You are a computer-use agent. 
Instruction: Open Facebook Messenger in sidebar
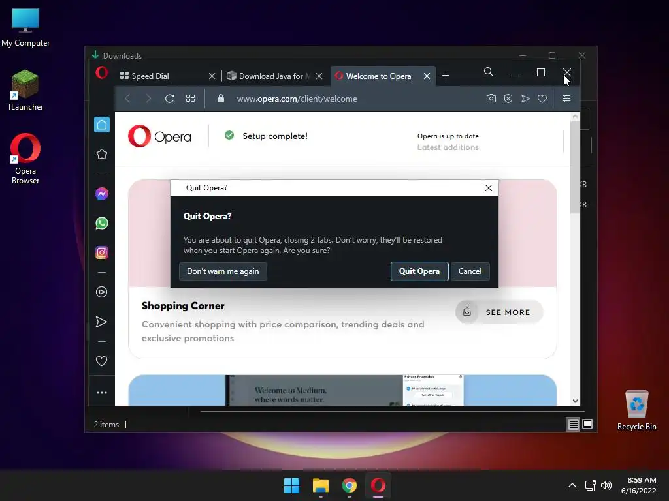click(101, 194)
